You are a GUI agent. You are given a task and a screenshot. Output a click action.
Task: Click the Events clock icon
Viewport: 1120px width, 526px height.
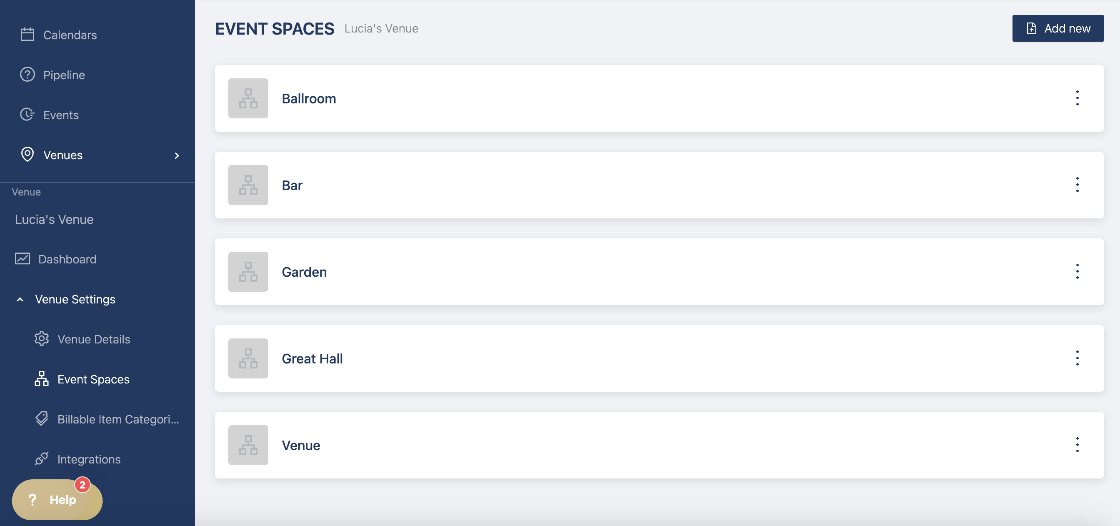click(x=27, y=115)
